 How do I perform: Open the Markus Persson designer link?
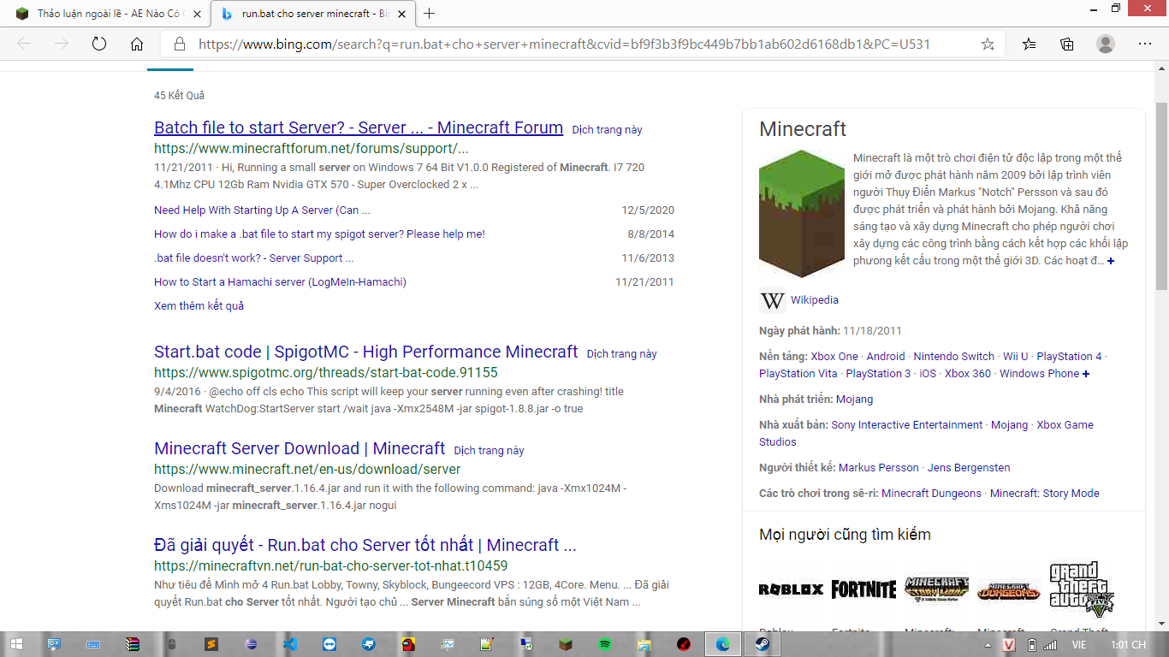point(879,468)
